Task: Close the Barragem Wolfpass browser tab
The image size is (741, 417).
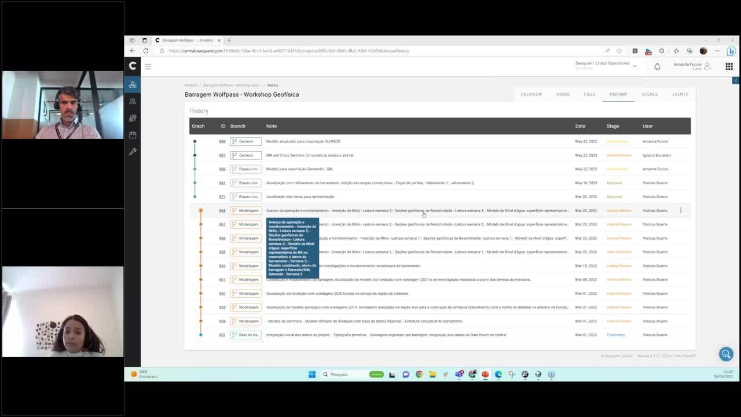Action: click(219, 41)
